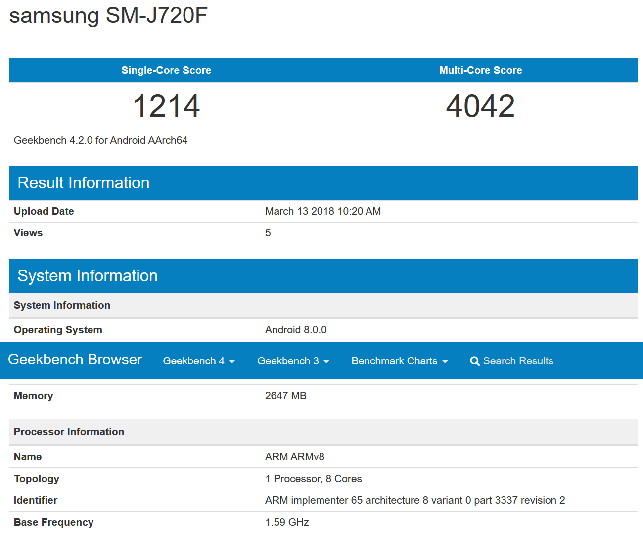The width and height of the screenshot is (643, 540).
Task: Select the ARM implementer identifier text
Action: 414,500
